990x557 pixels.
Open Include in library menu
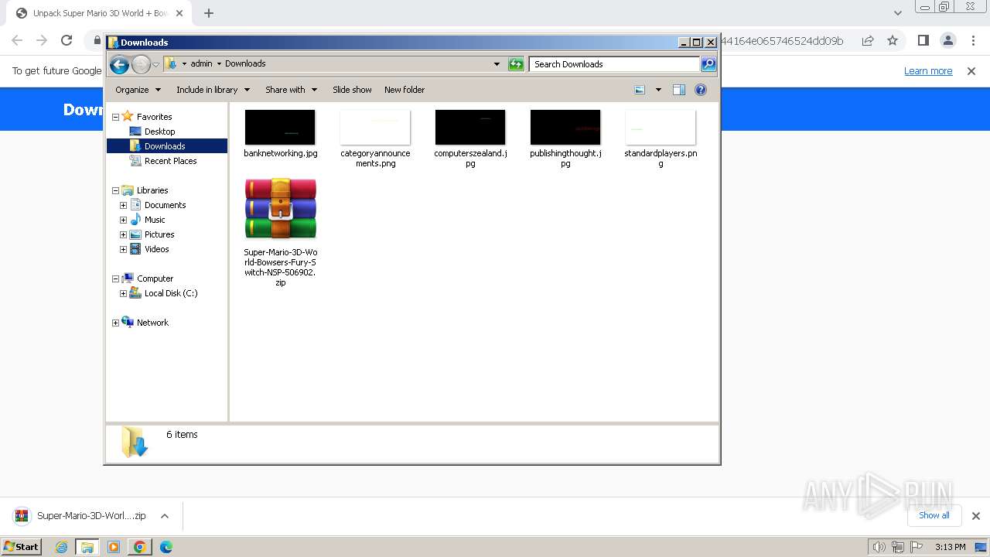(x=213, y=90)
